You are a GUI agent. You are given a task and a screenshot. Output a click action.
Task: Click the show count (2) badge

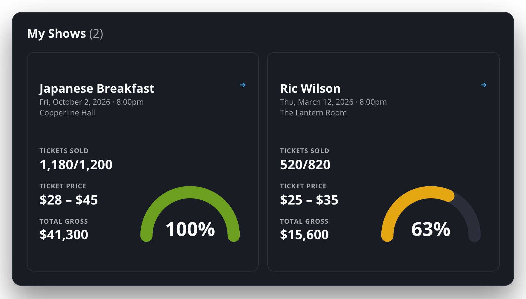(96, 33)
